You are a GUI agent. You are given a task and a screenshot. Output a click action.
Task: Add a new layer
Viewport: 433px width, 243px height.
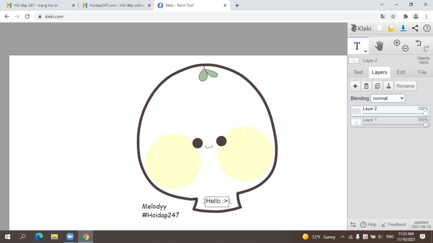click(355, 86)
